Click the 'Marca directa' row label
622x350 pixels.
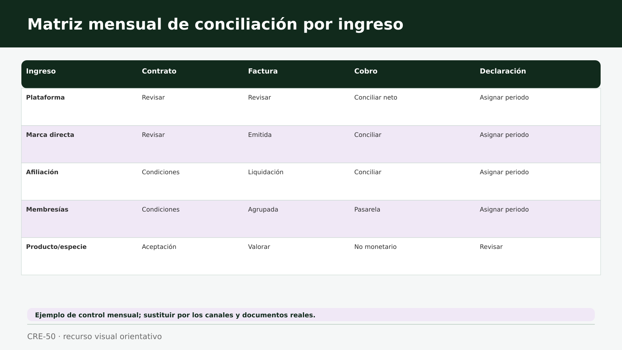coord(50,135)
